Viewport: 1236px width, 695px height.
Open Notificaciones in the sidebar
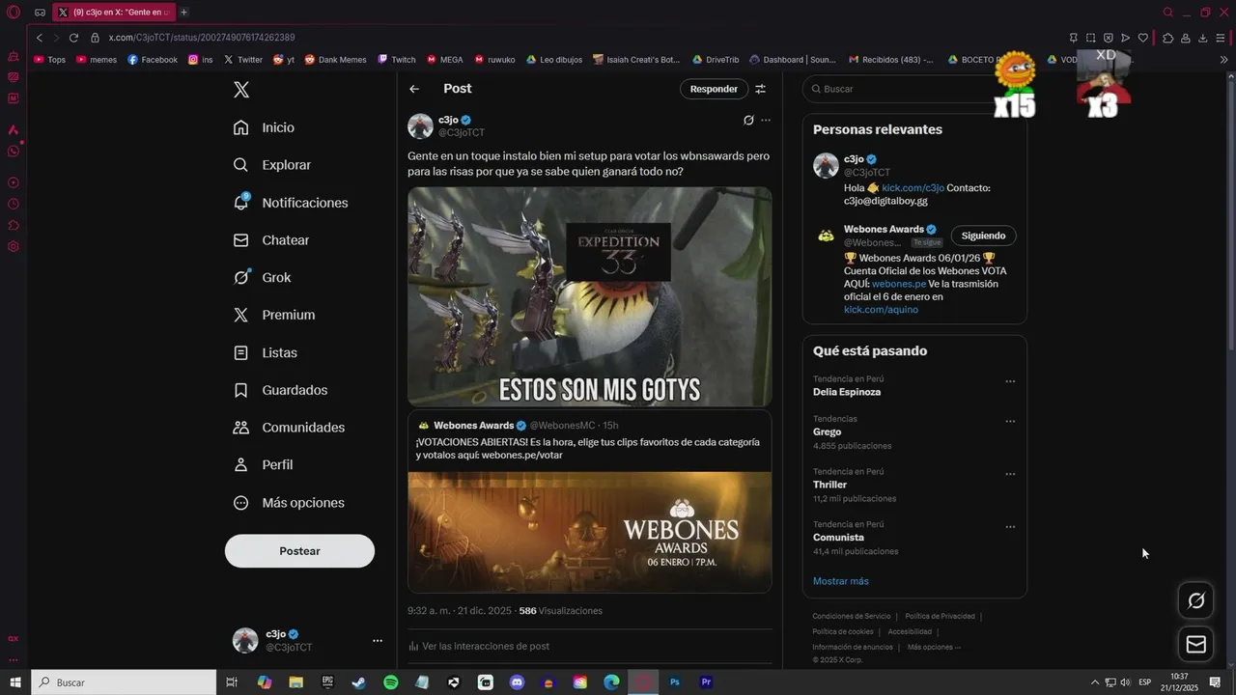coord(291,203)
